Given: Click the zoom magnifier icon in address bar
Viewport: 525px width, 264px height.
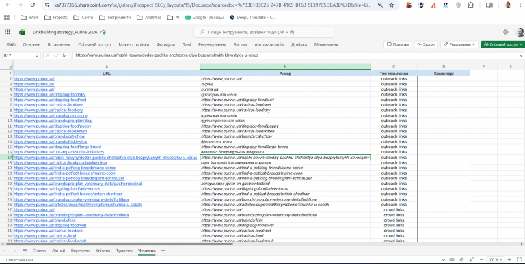Looking at the screenshot, I should 380,5.
